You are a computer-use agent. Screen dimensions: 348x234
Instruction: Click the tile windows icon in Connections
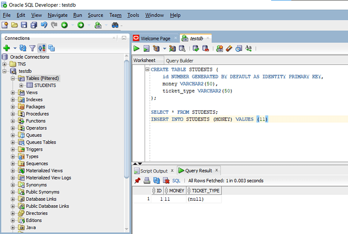tap(51, 48)
